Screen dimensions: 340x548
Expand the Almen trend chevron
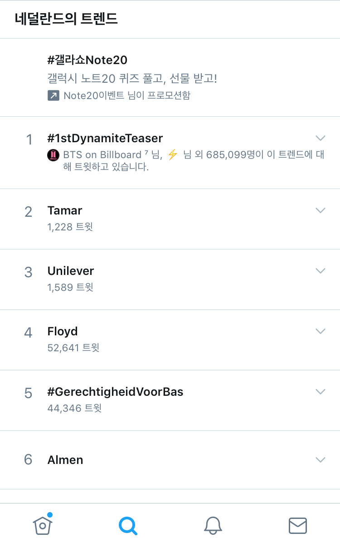[320, 459]
